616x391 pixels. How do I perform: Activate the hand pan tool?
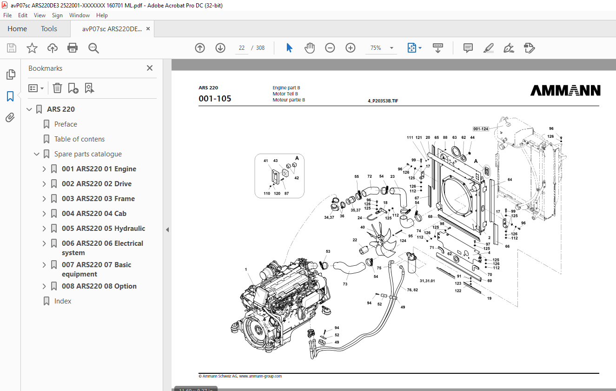(x=310, y=48)
